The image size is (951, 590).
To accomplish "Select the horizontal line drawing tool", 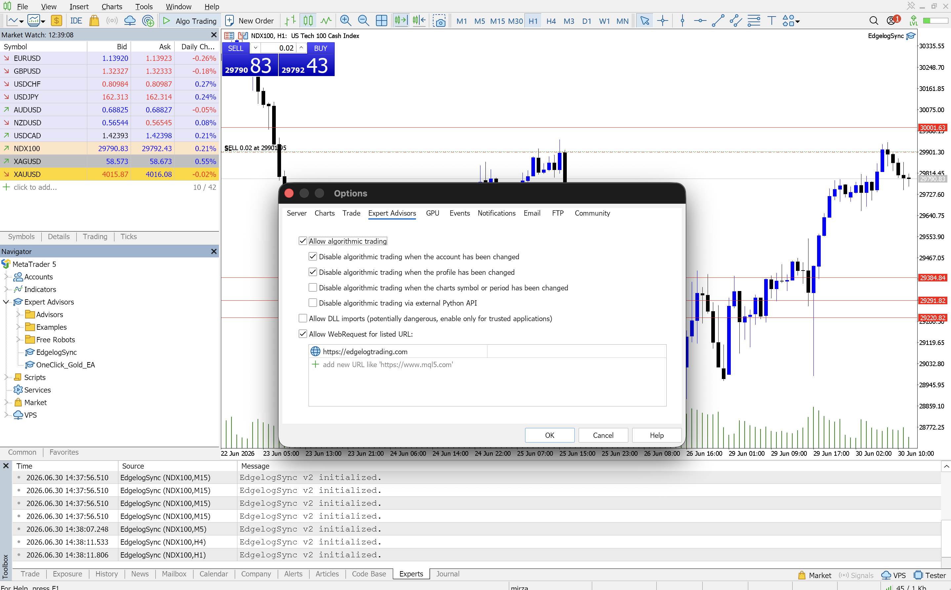I will pyautogui.click(x=700, y=21).
